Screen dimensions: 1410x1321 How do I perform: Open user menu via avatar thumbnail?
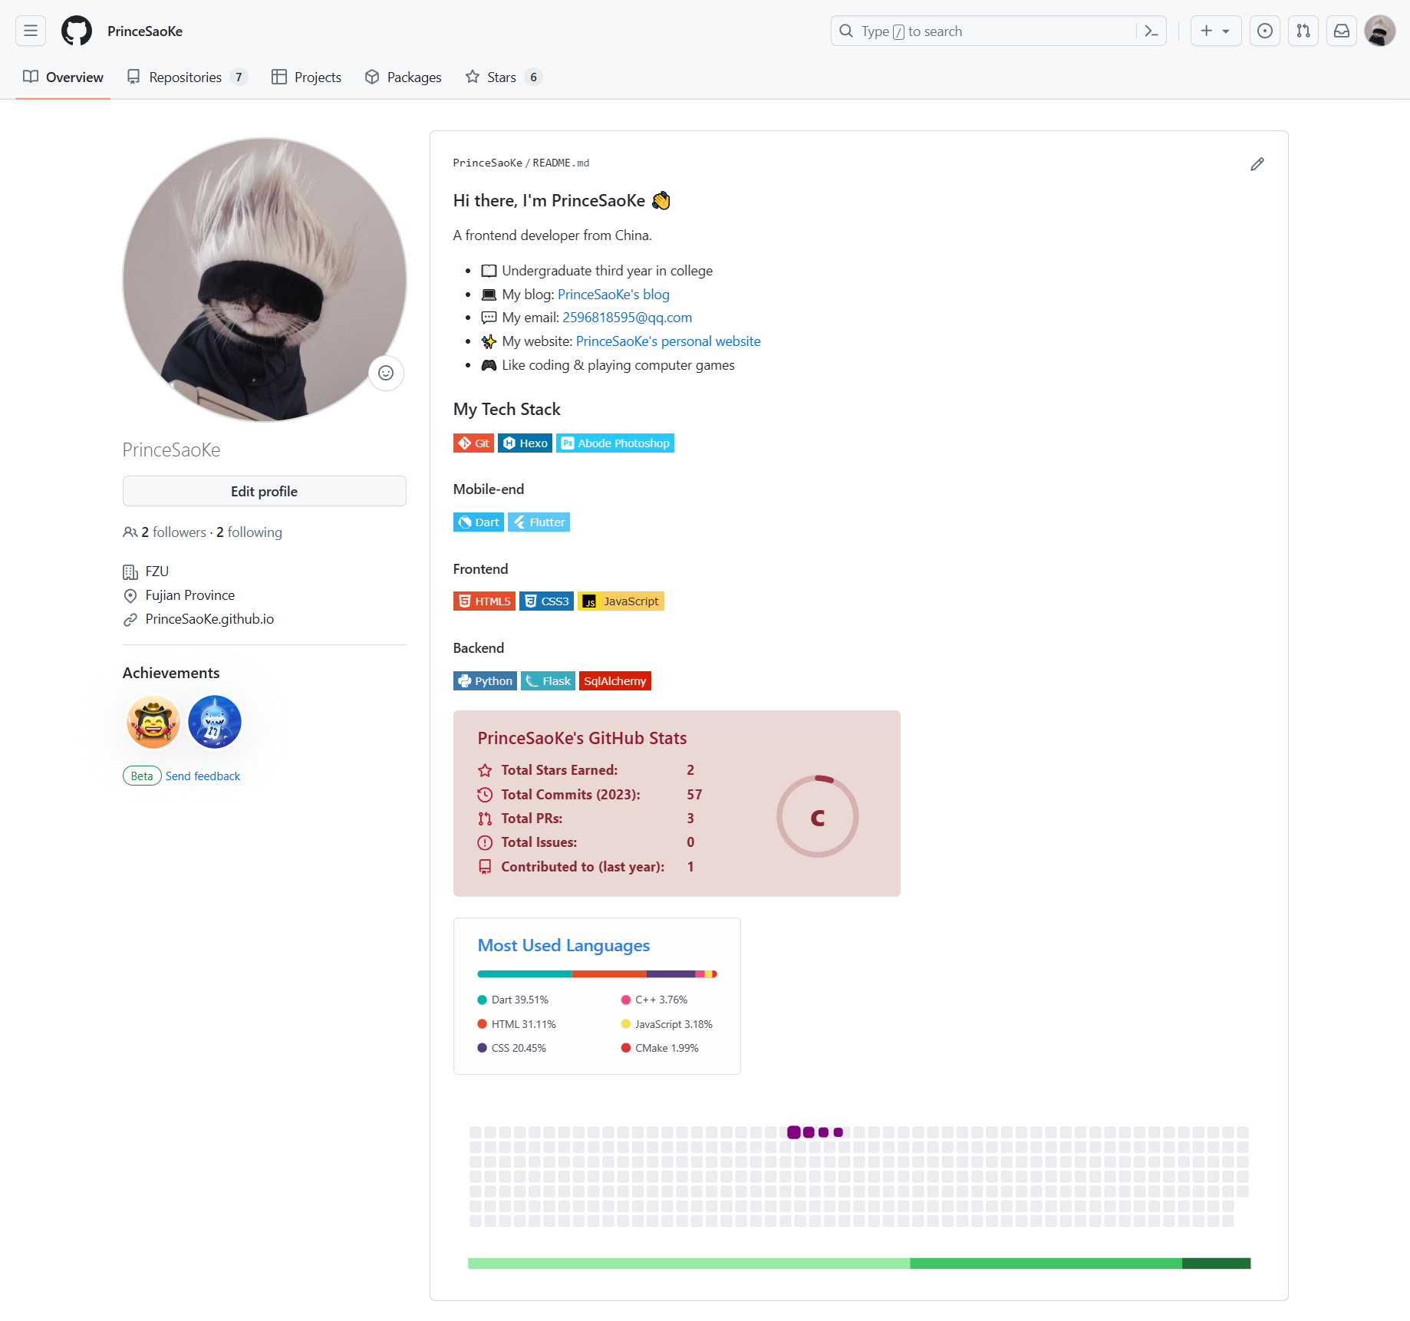point(1379,31)
